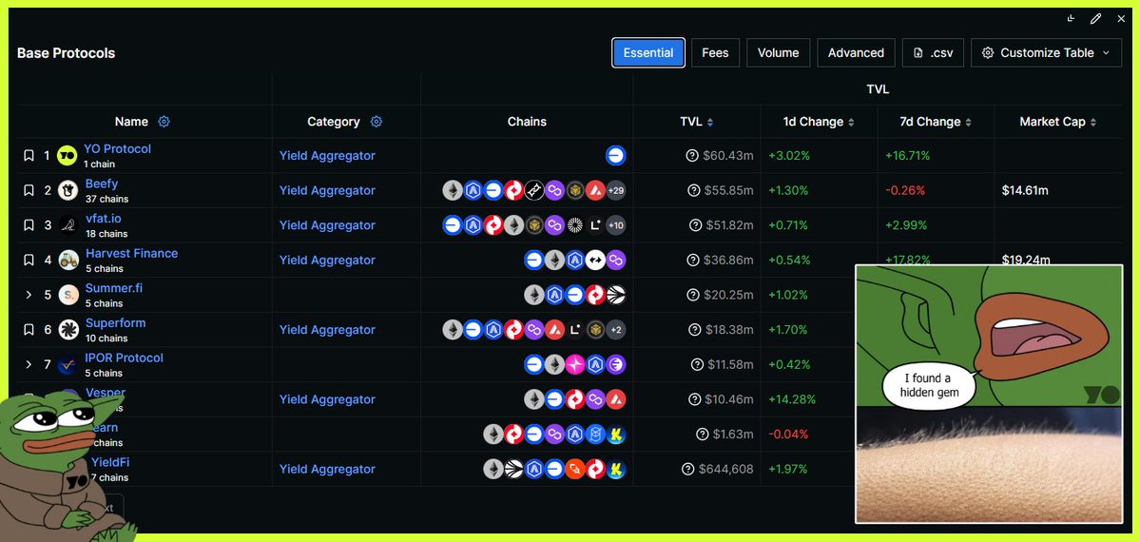Click TVL info icon for vfat.io
This screenshot has height=542, width=1140.
click(695, 225)
